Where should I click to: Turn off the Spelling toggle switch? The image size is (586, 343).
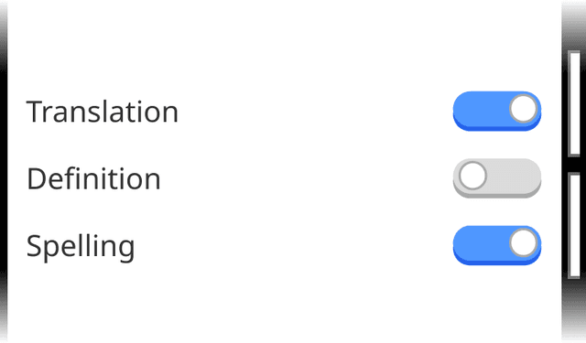point(497,245)
